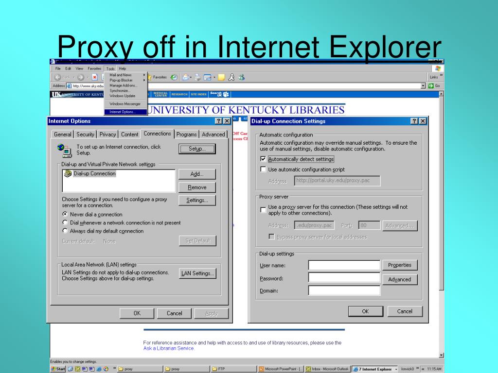Click the User name input field
Image resolution: width=498 pixels, height=373 pixels.
[x=344, y=265]
